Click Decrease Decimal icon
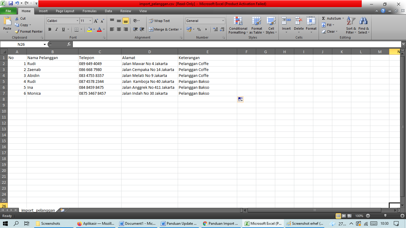This screenshot has width=406, height=228. [x=222, y=29]
